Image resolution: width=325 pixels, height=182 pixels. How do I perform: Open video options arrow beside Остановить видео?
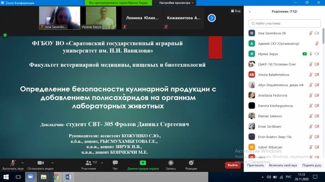point(52,163)
